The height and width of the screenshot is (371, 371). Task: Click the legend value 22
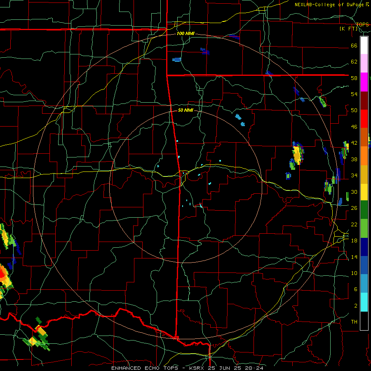coord(354,224)
